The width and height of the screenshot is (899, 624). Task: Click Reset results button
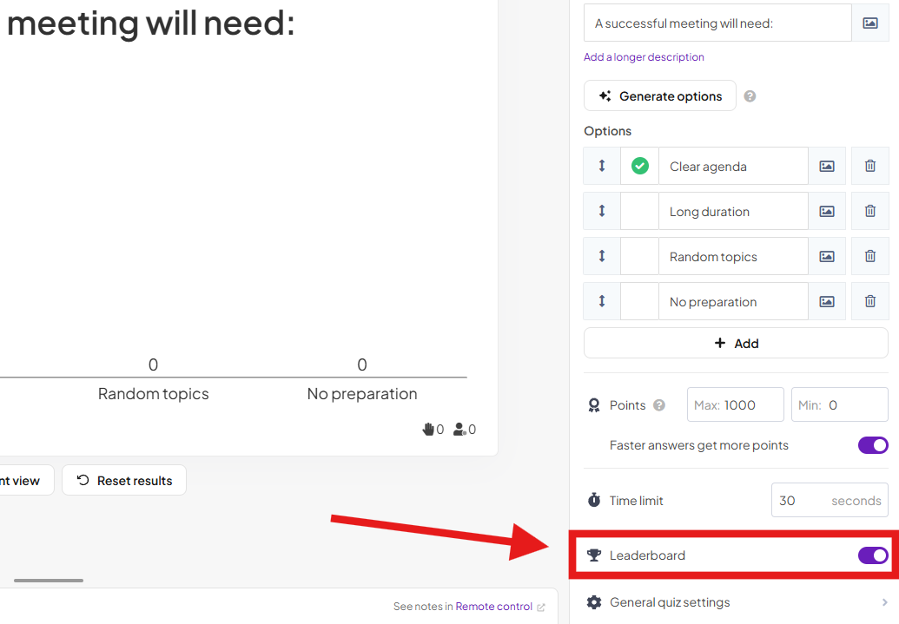(x=124, y=481)
